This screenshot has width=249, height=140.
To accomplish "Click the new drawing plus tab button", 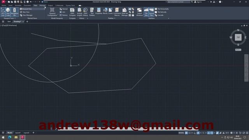I will pos(27,22).
